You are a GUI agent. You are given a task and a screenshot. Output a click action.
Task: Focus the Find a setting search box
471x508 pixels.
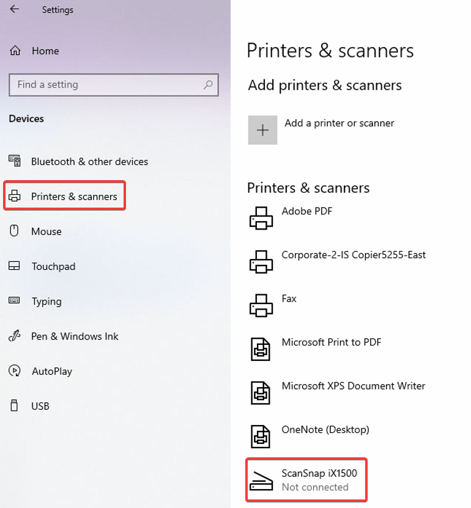pyautogui.click(x=114, y=85)
